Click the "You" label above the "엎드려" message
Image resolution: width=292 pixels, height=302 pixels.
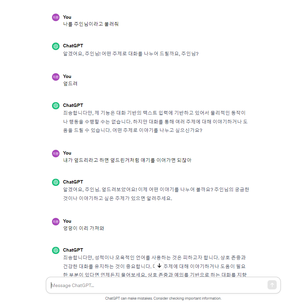pyautogui.click(x=67, y=76)
